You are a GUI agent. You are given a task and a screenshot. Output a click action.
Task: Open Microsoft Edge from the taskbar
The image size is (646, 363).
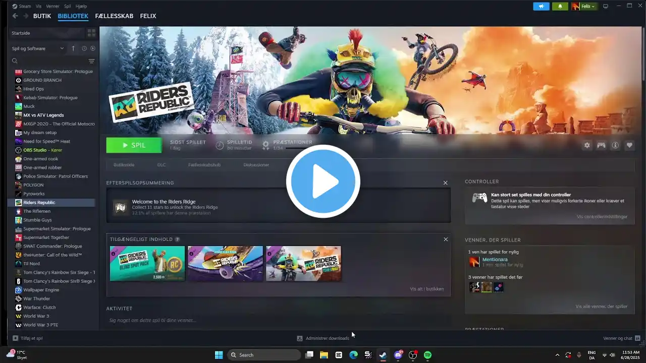353,355
